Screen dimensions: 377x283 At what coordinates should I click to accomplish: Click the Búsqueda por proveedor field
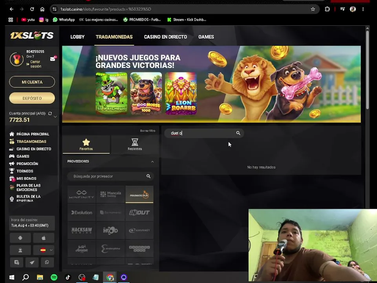pos(110,176)
